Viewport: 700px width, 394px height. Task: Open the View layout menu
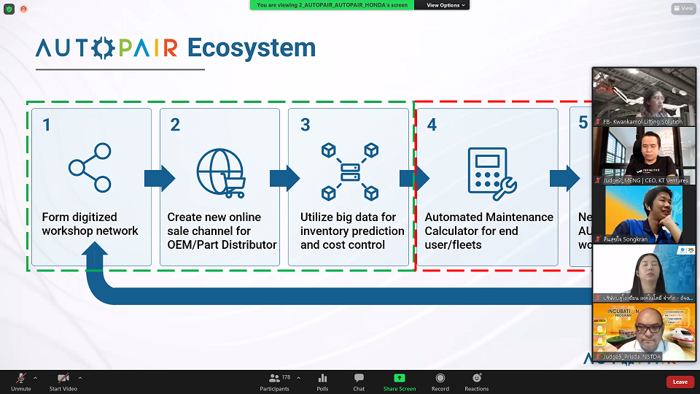tap(683, 9)
